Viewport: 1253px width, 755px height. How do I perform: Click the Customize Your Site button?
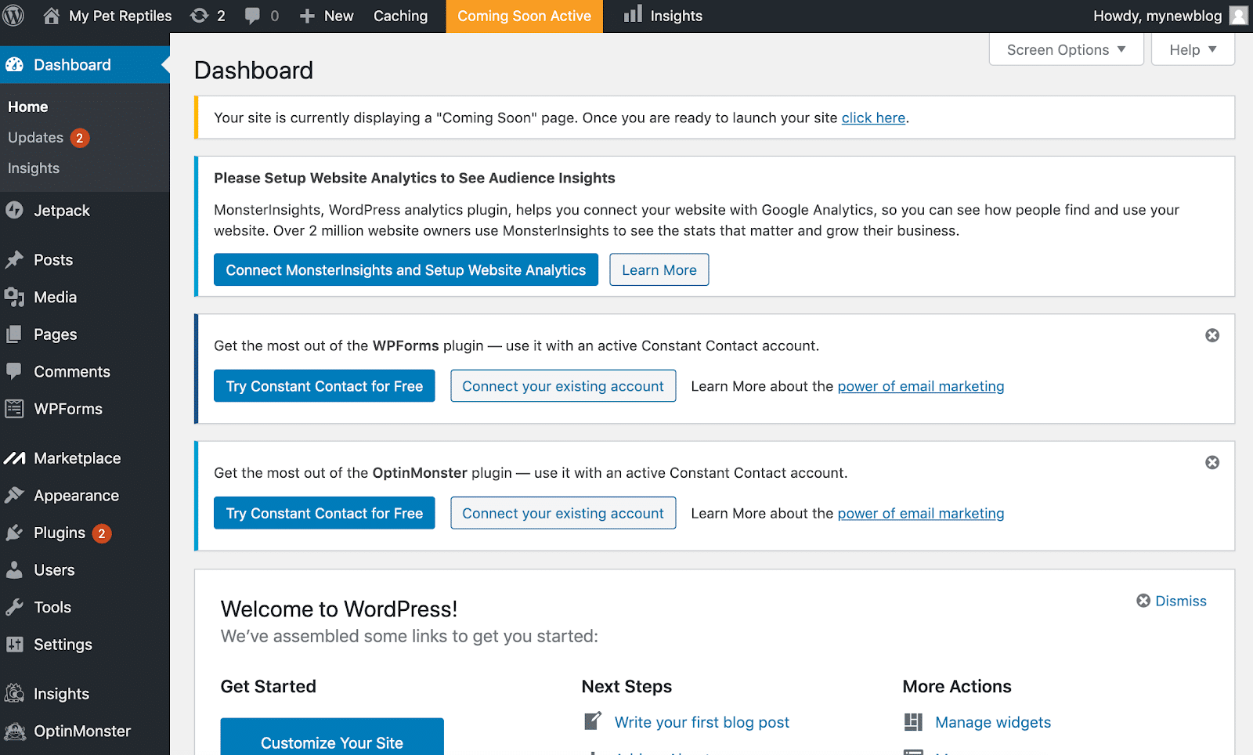point(332,737)
